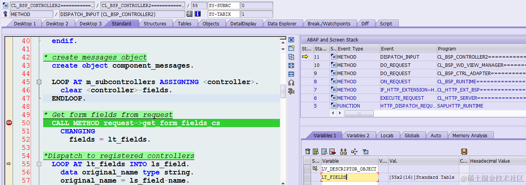The image size is (526, 185).
Task: Click the headphones services icon
Action: [x=291, y=83]
